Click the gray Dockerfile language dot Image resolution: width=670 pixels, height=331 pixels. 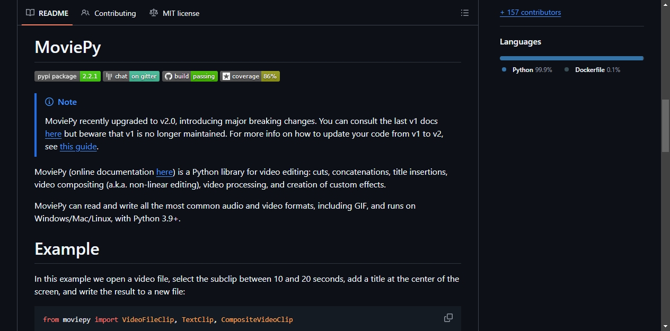pyautogui.click(x=567, y=70)
